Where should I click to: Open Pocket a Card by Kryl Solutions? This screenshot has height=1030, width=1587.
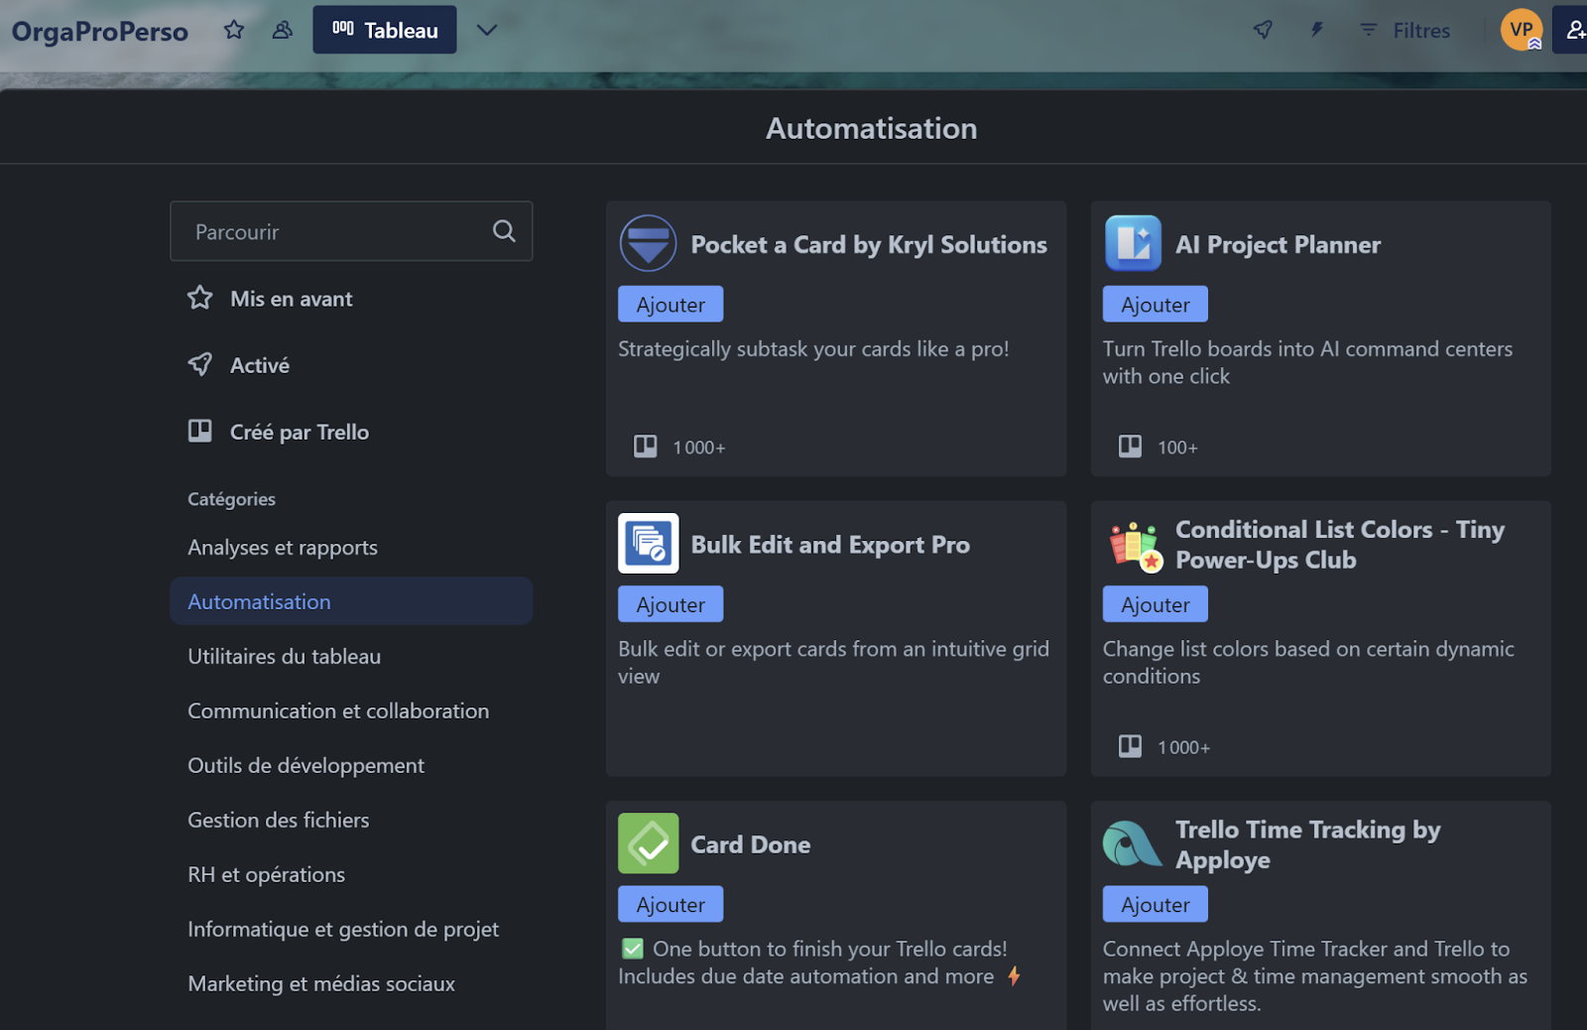click(869, 245)
